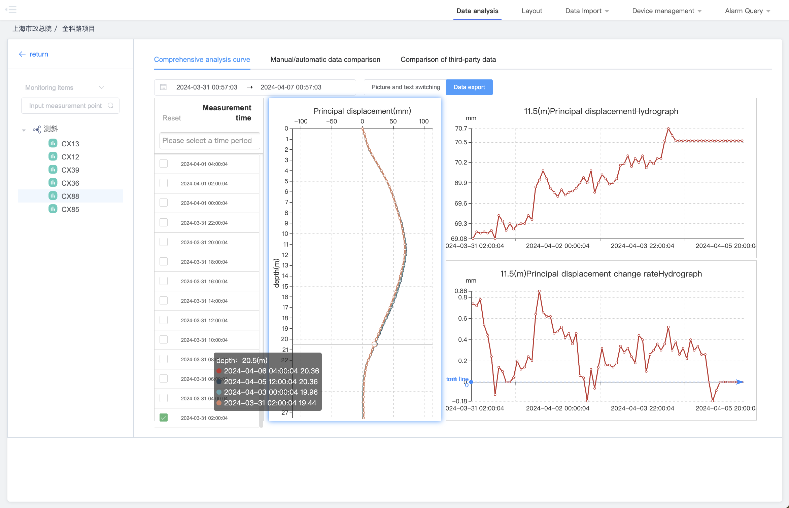Click the 测斜 tree group label
The image size is (789, 508).
[51, 129]
